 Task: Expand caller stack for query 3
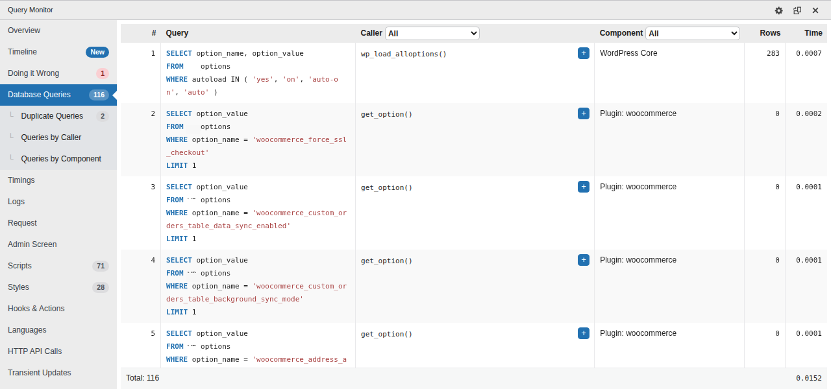(x=583, y=187)
